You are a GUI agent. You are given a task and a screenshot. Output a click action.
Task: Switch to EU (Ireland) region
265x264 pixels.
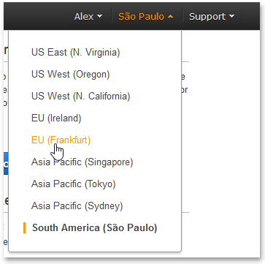(x=56, y=118)
